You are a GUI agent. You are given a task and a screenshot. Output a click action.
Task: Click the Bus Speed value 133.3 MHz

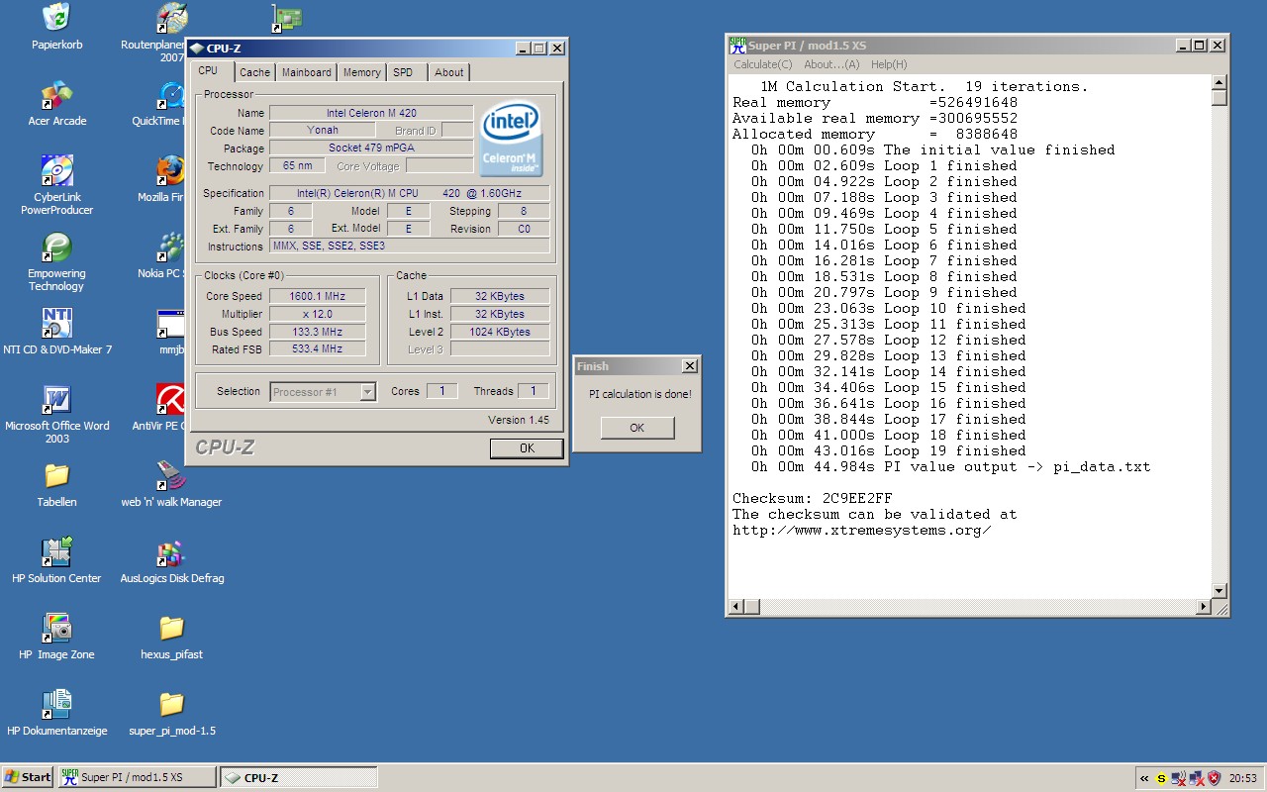pyautogui.click(x=318, y=332)
